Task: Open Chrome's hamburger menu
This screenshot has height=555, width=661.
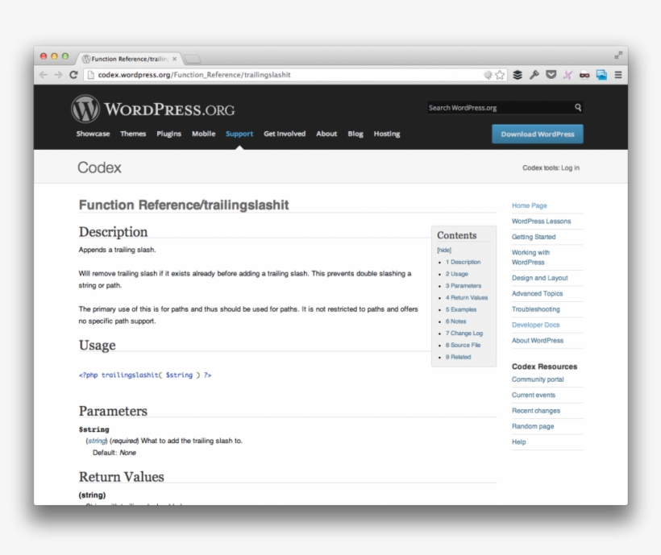Action: click(617, 74)
